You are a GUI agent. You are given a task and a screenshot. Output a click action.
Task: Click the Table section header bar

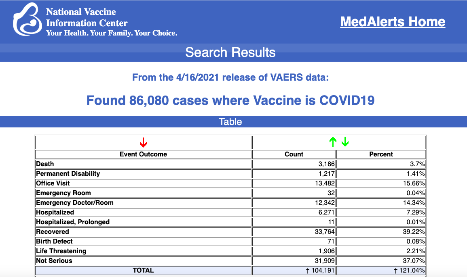(230, 122)
